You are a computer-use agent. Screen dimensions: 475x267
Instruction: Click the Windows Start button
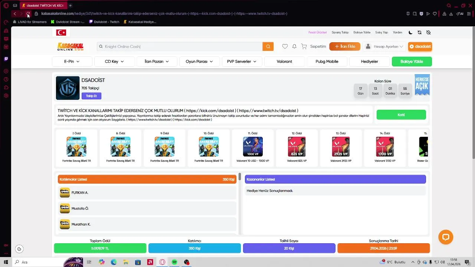click(6, 262)
